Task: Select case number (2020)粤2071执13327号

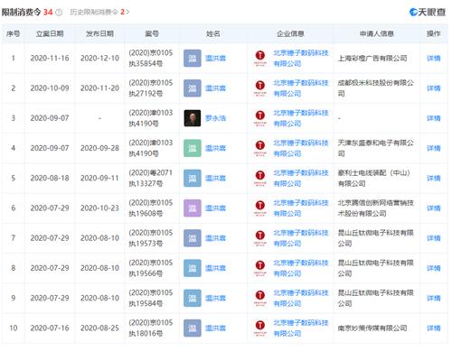Action: coord(151,178)
